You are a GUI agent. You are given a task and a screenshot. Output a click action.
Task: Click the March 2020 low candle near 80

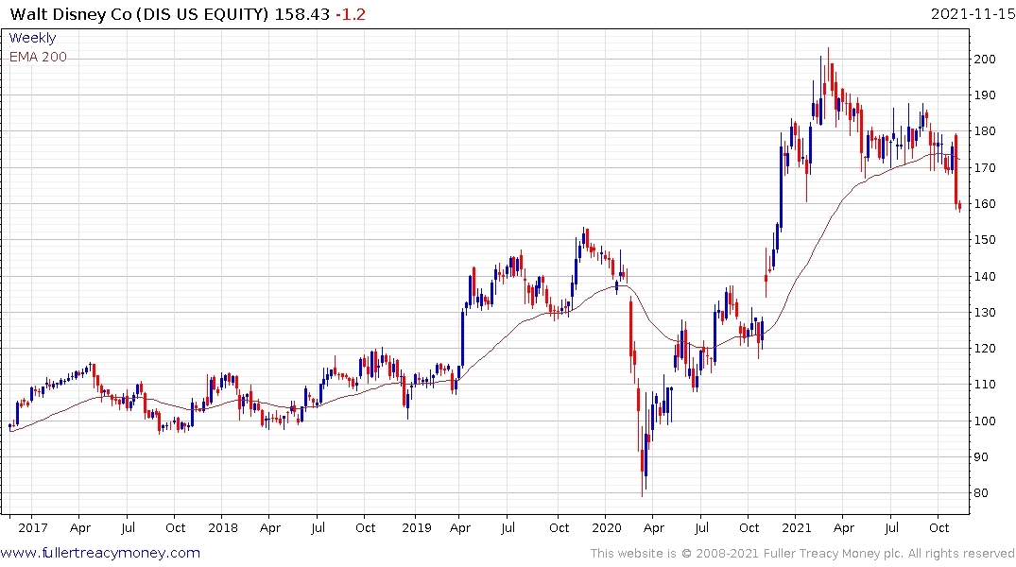click(x=642, y=460)
